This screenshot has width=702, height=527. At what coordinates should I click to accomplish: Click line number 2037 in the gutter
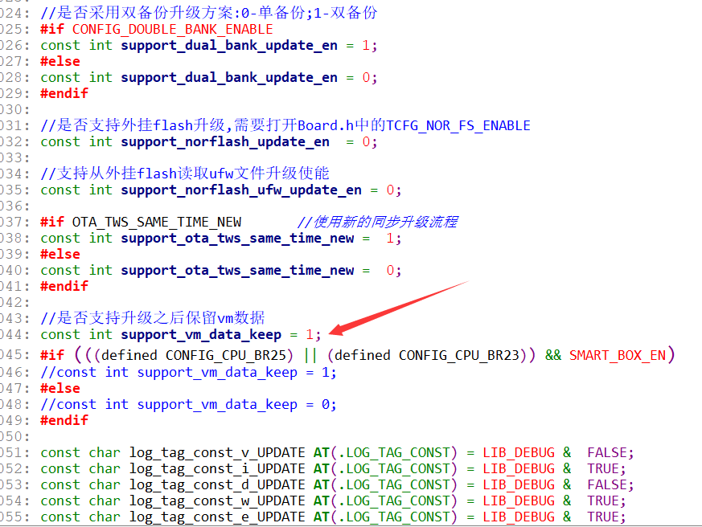[14, 222]
